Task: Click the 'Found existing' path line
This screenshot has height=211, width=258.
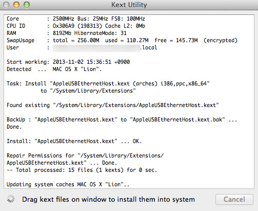Action: (x=113, y=105)
